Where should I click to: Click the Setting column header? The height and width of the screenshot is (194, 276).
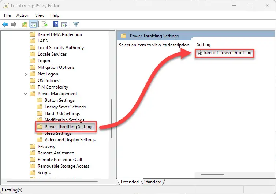(204, 45)
